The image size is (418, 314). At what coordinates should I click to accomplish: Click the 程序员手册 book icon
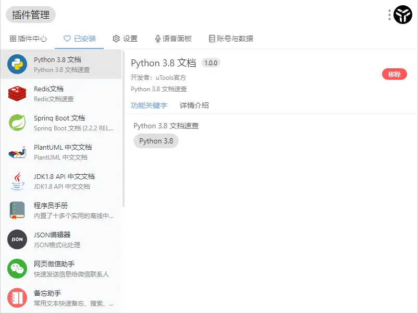[x=17, y=210]
